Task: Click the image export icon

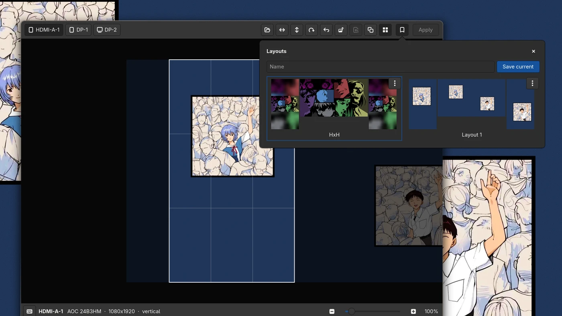Action: [341, 30]
